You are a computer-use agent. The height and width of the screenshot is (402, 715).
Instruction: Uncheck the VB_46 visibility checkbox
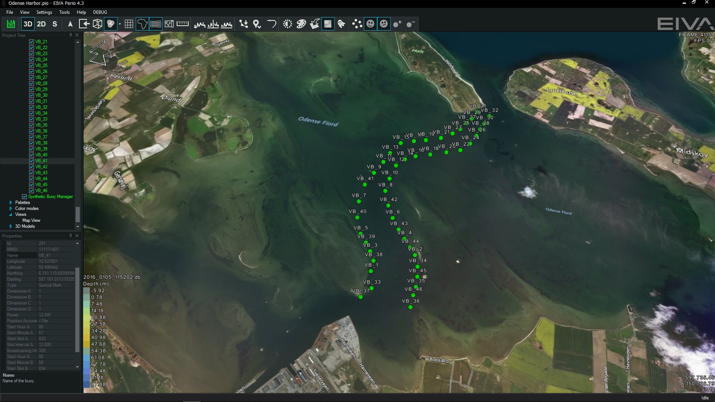coord(32,191)
